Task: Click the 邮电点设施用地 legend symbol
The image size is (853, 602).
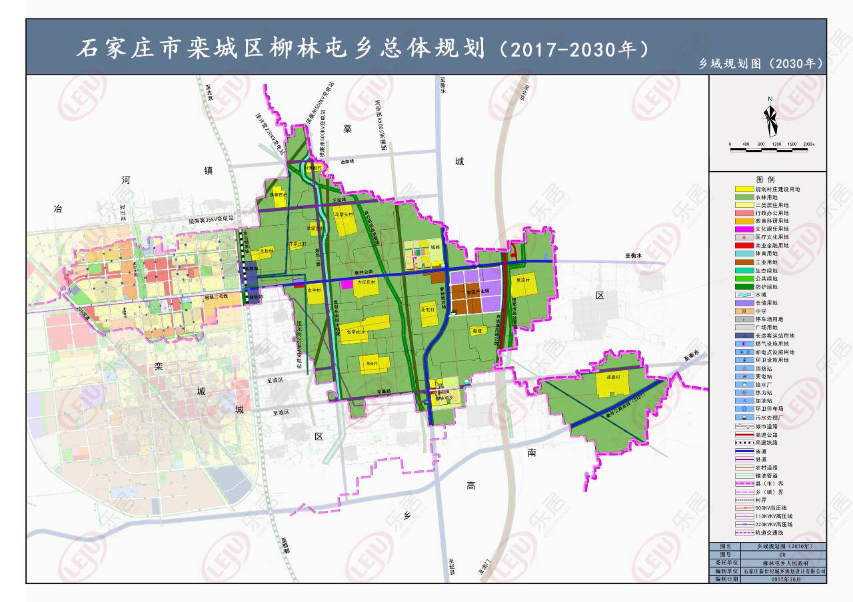Action: click(744, 352)
